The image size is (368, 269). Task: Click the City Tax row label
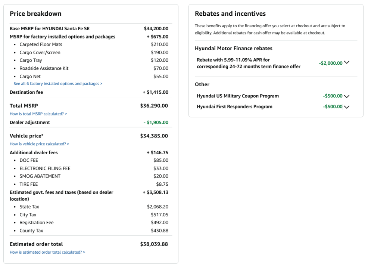(x=28, y=215)
